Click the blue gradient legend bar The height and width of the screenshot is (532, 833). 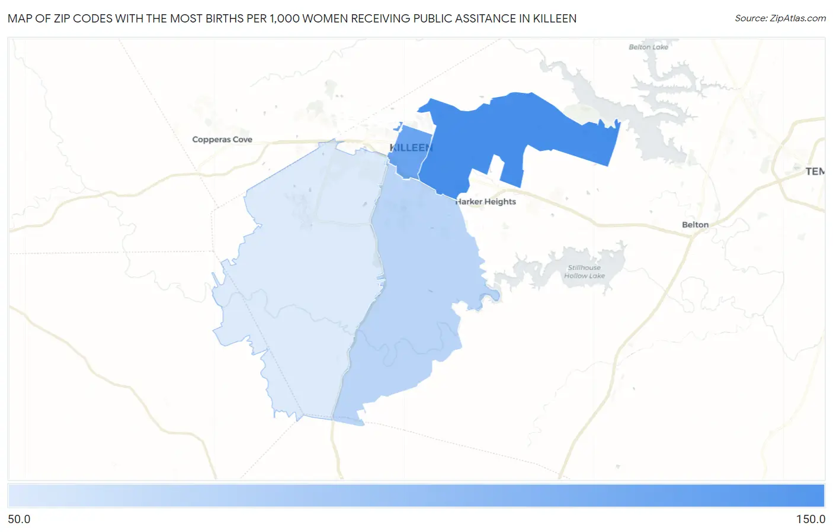(416, 495)
